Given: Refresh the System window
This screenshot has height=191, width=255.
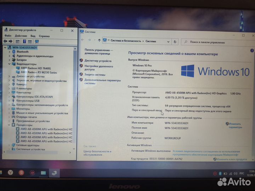Looking at the screenshot, I should (175, 42).
